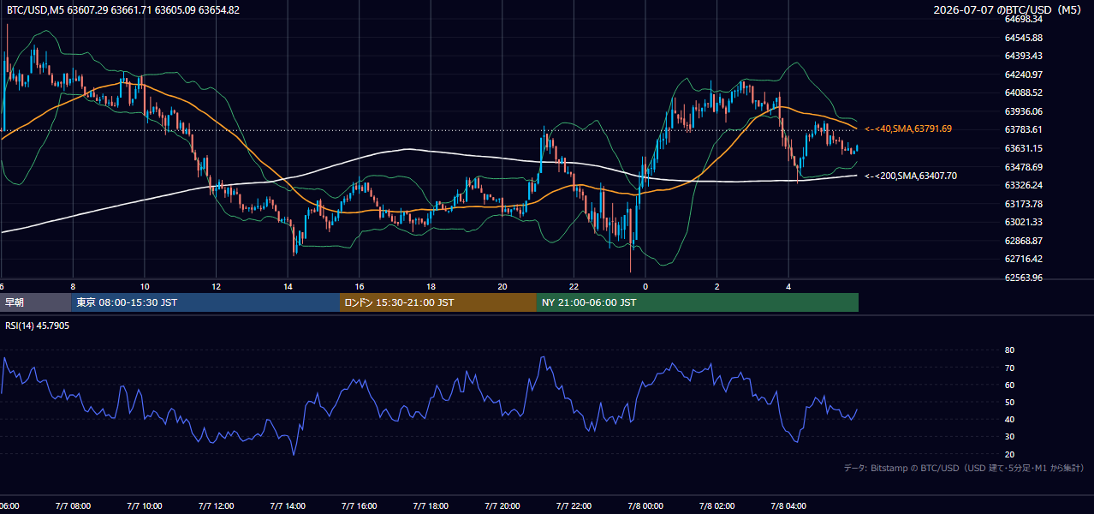Click price axis value 62868.87
Viewport: 1094px width, 514px height.
click(x=1024, y=241)
